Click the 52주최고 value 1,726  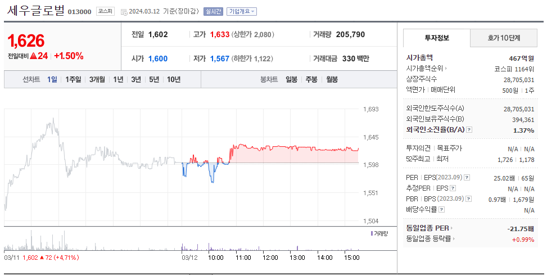(x=505, y=160)
